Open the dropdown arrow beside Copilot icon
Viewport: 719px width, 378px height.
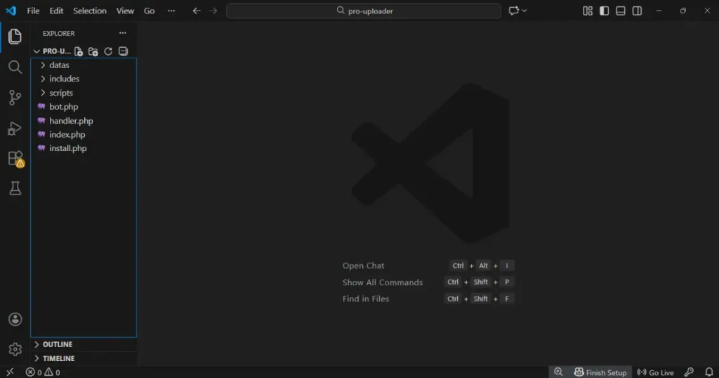click(x=525, y=11)
